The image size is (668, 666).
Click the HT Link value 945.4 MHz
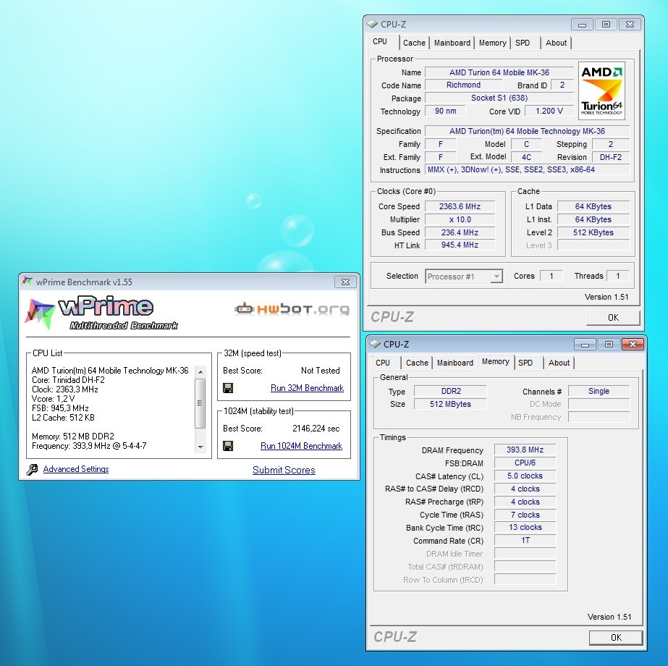coord(460,245)
